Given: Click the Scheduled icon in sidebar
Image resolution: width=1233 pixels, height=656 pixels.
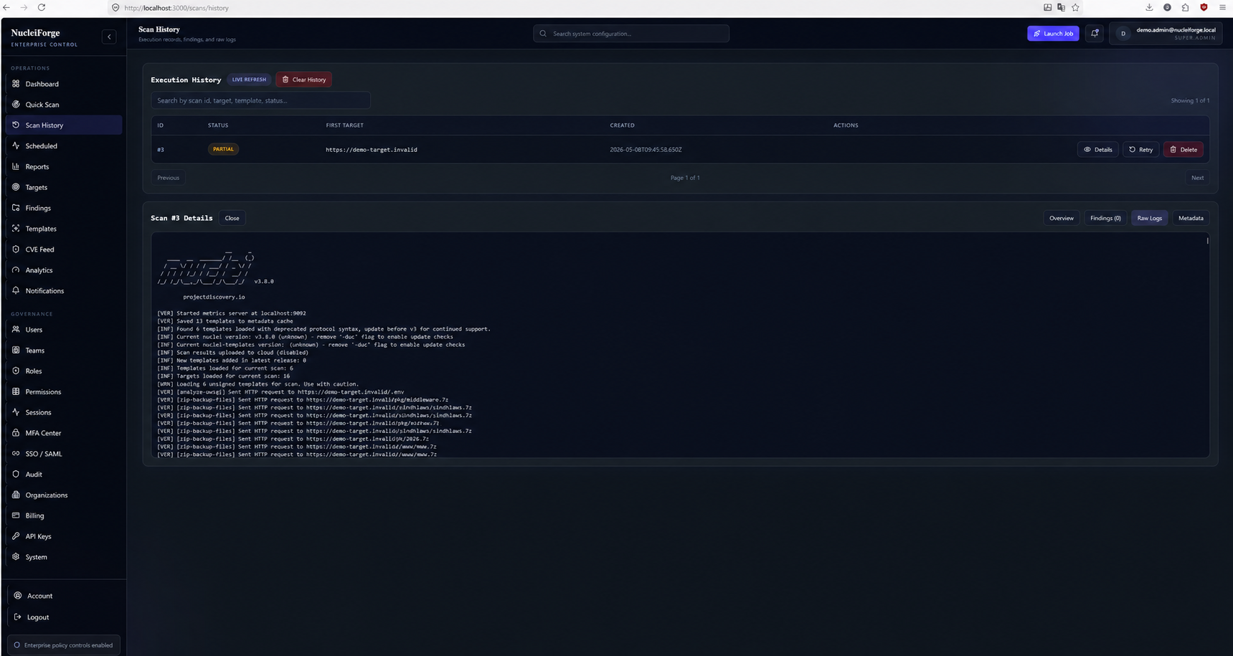Looking at the screenshot, I should pos(16,146).
